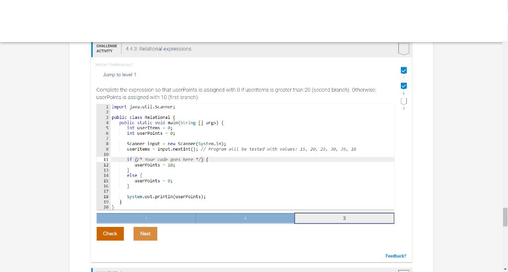Click 'Scanner input = new Scanner(System.in);' line
Screen dimensions: 508x272
[x=177, y=144]
